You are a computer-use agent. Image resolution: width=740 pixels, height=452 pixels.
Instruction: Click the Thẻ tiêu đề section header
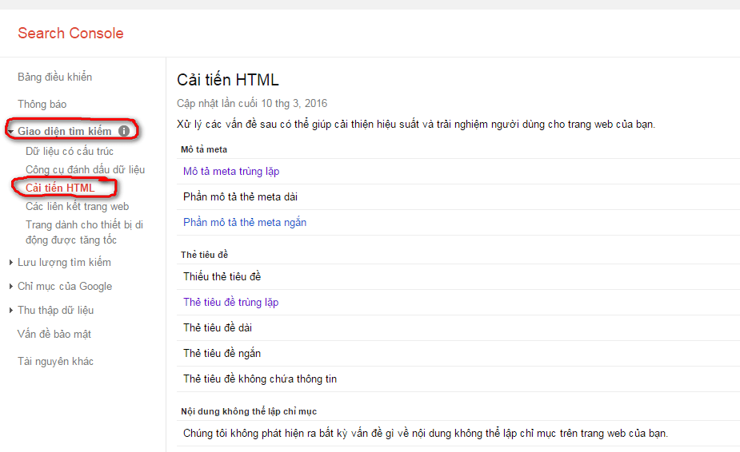pyautogui.click(x=204, y=255)
